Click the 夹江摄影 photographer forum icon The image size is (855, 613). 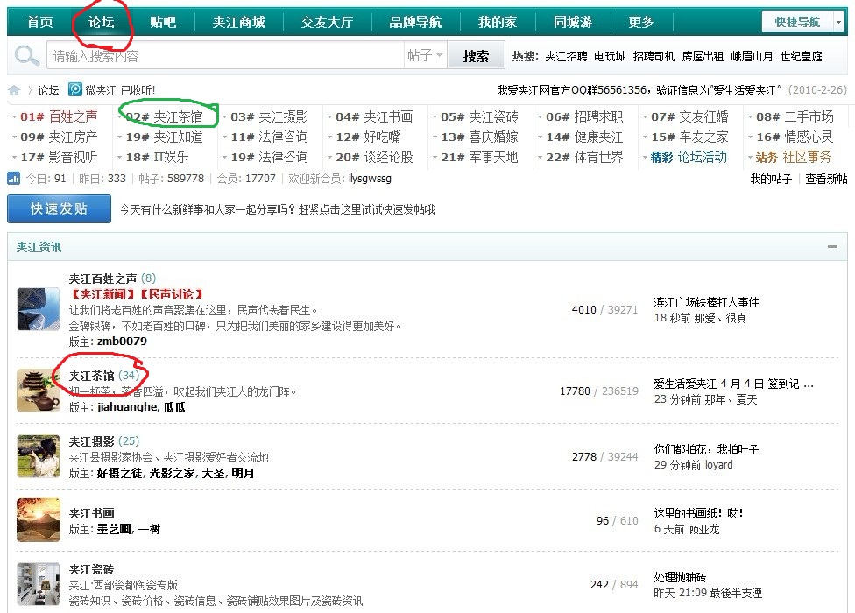pyautogui.click(x=39, y=456)
